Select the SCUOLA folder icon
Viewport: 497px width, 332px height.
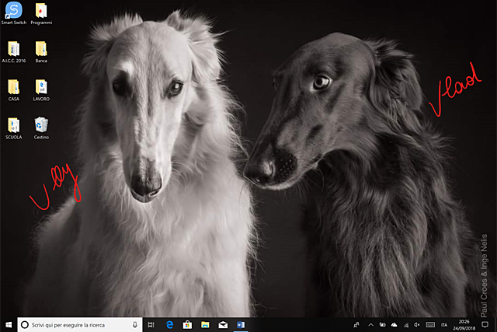(x=14, y=128)
